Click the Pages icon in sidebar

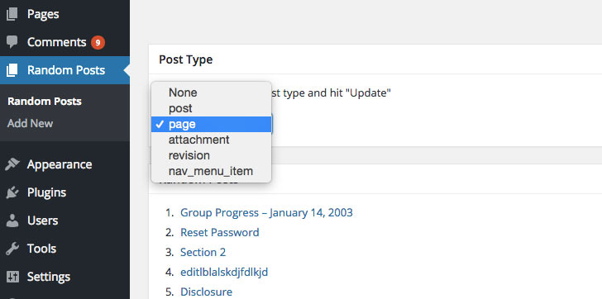12,14
